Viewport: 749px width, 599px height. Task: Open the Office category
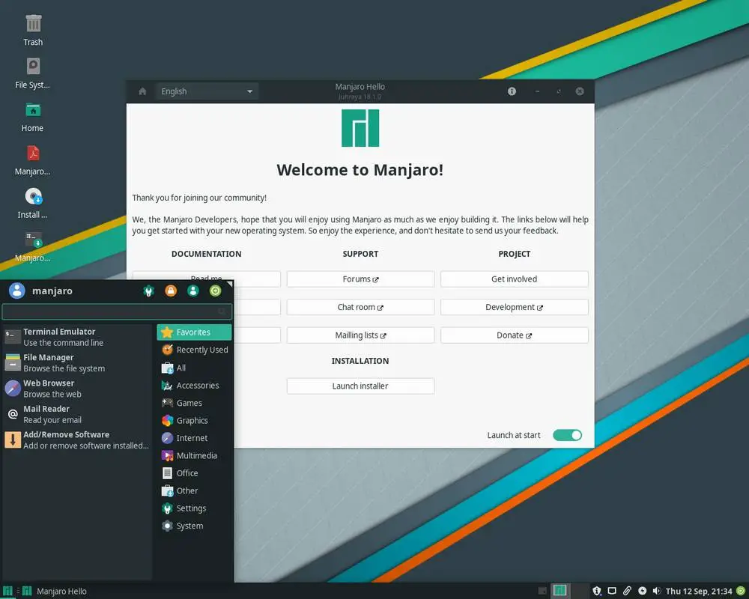(194, 473)
